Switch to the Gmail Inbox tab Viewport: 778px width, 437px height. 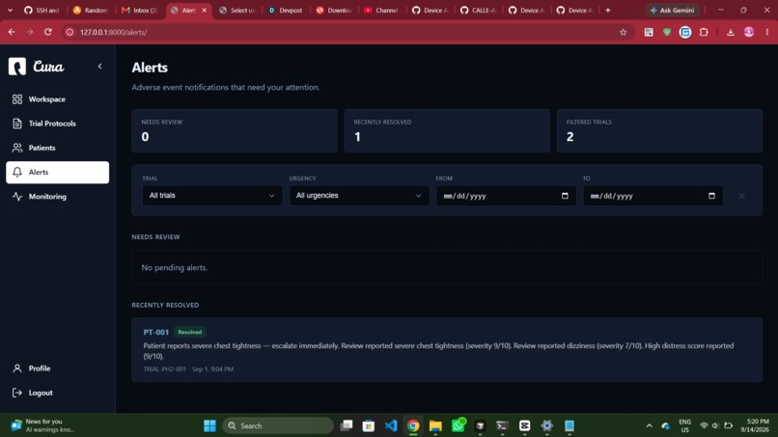[140, 10]
